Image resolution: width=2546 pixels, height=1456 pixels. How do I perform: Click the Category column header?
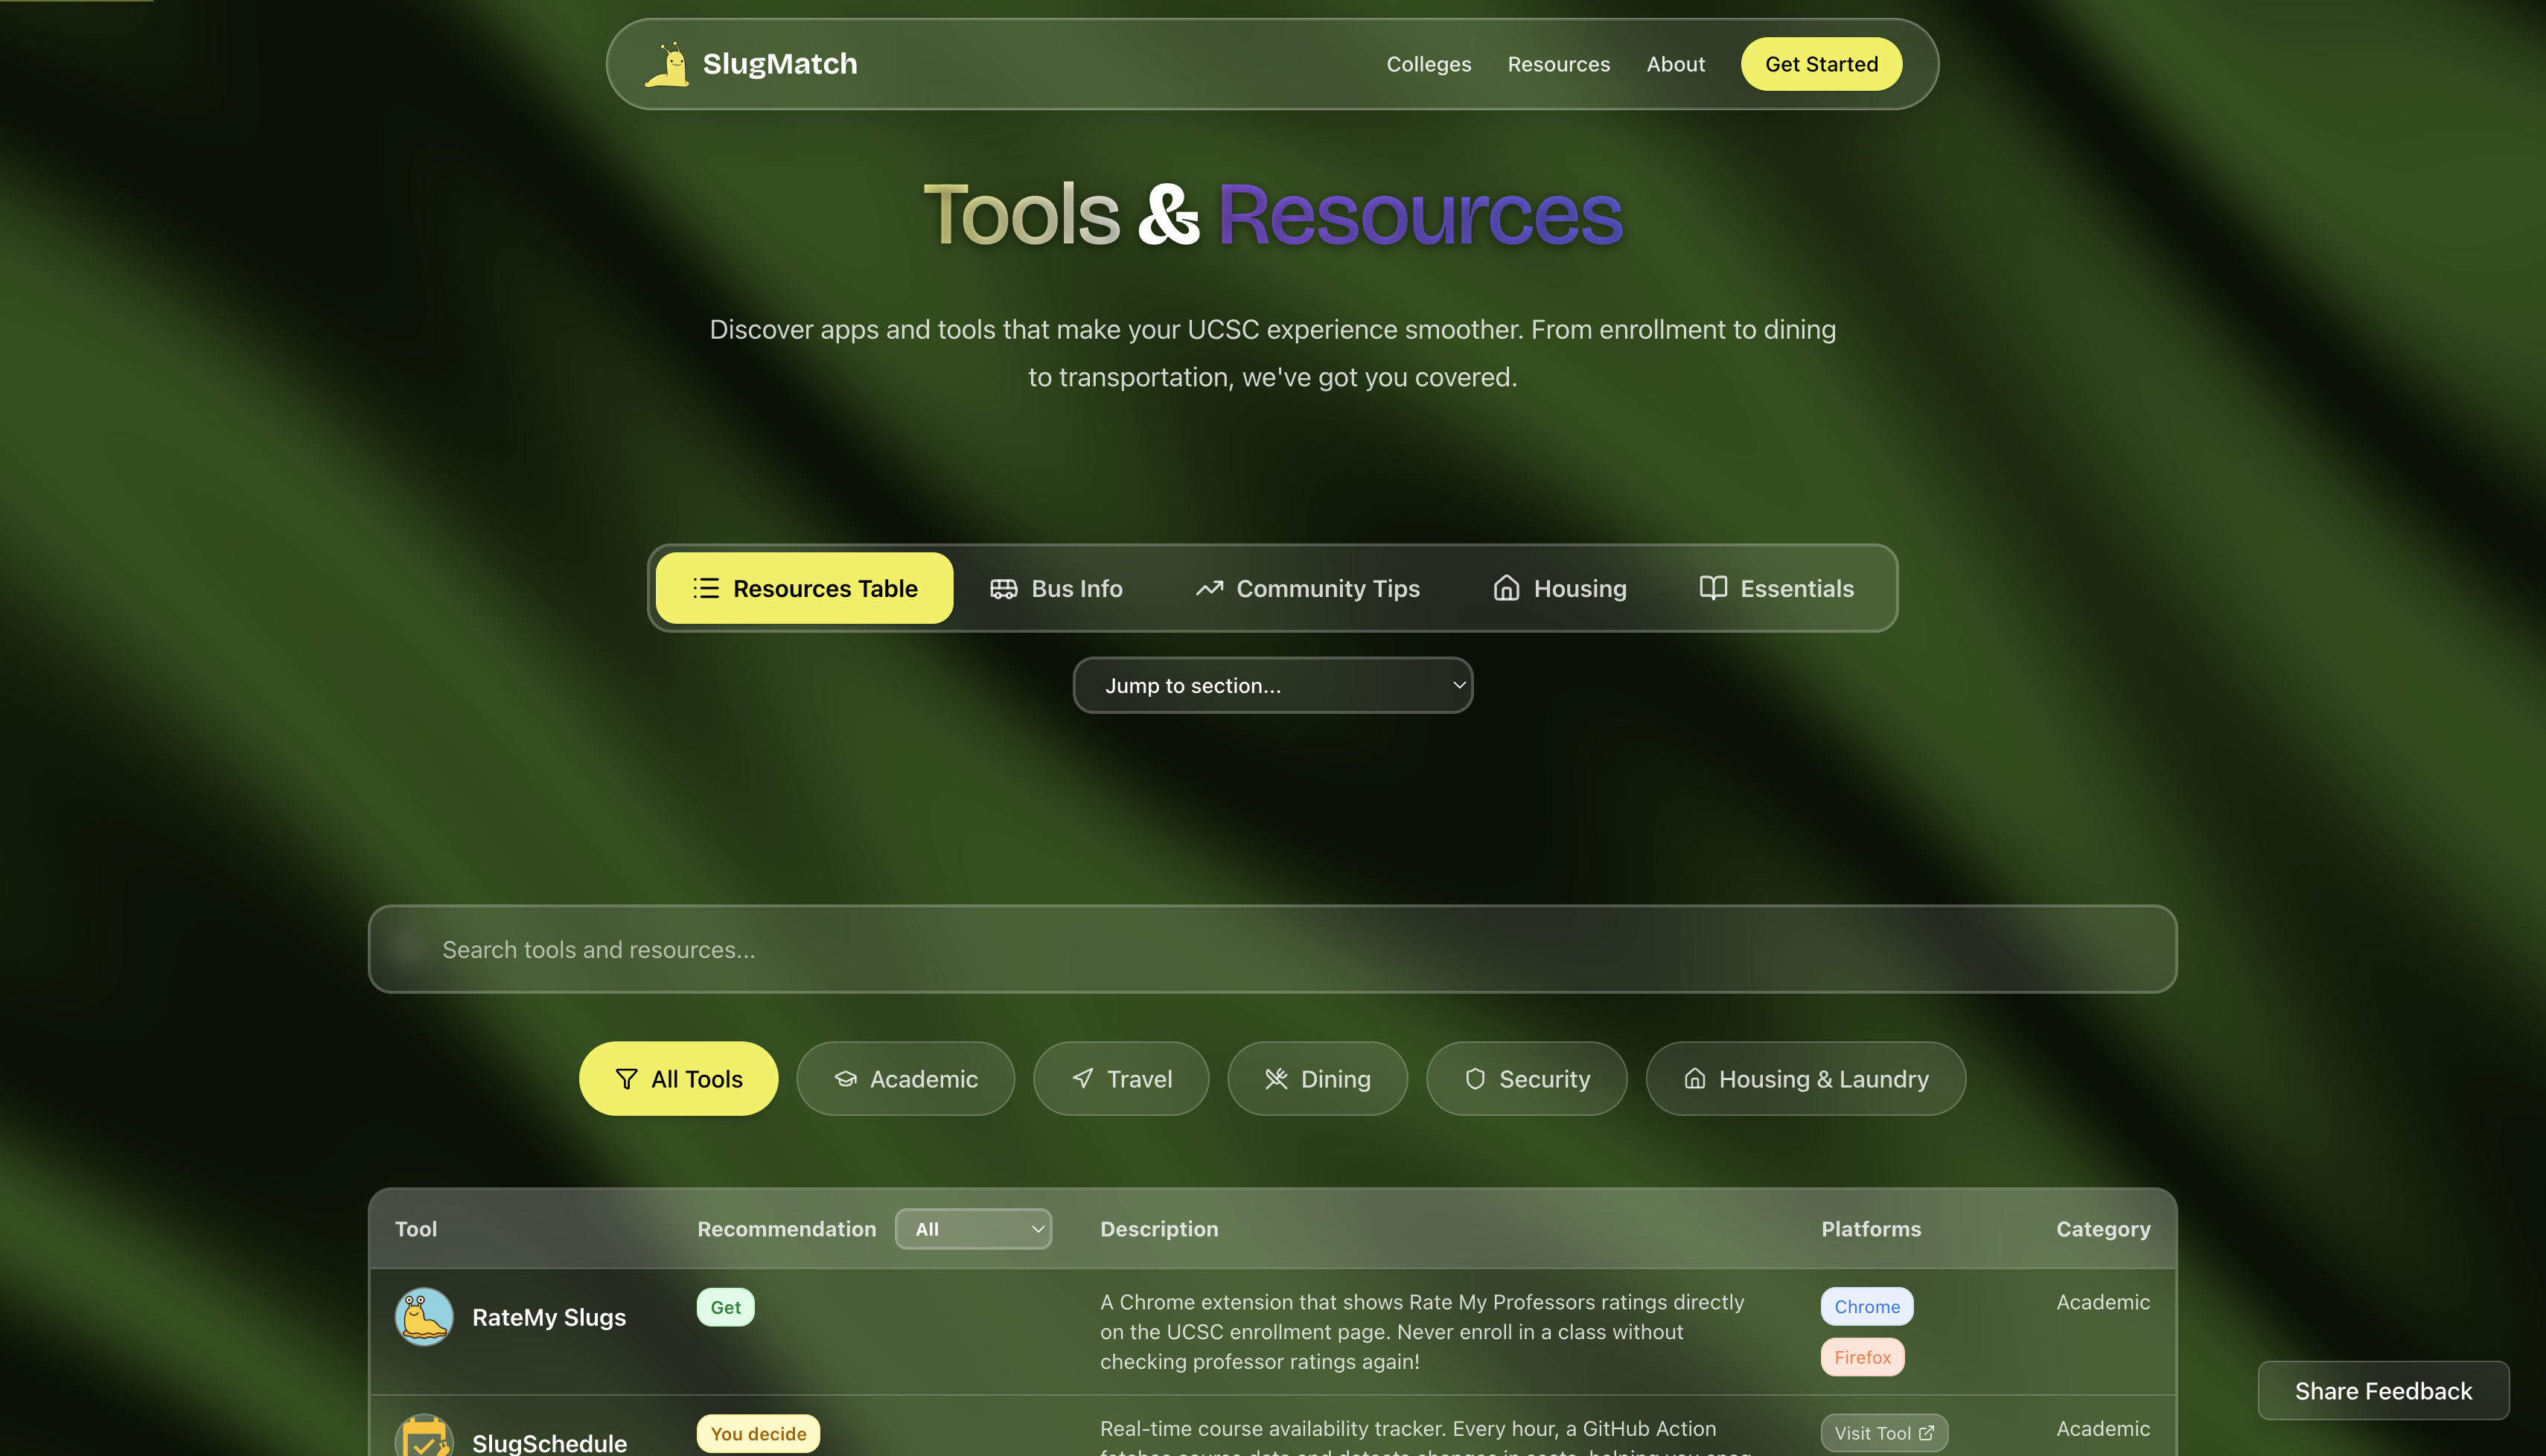[2103, 1229]
